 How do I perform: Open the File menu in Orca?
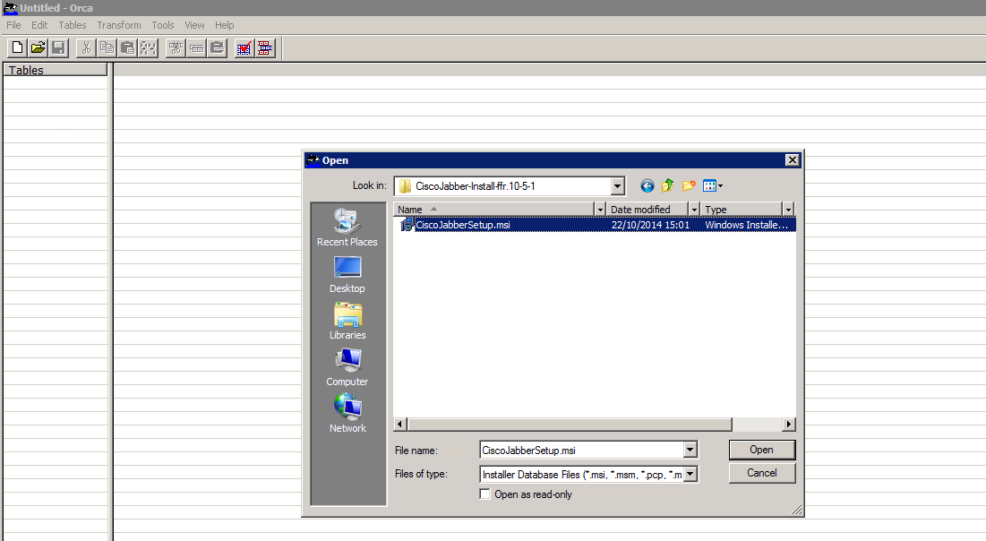coord(13,25)
